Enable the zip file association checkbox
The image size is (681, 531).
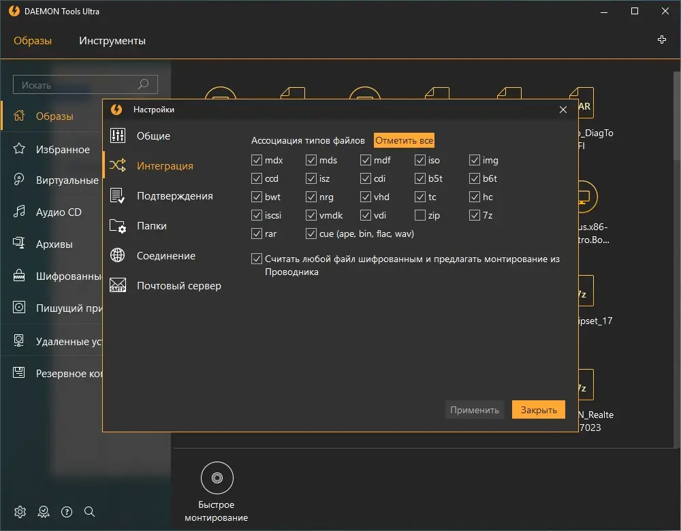420,215
